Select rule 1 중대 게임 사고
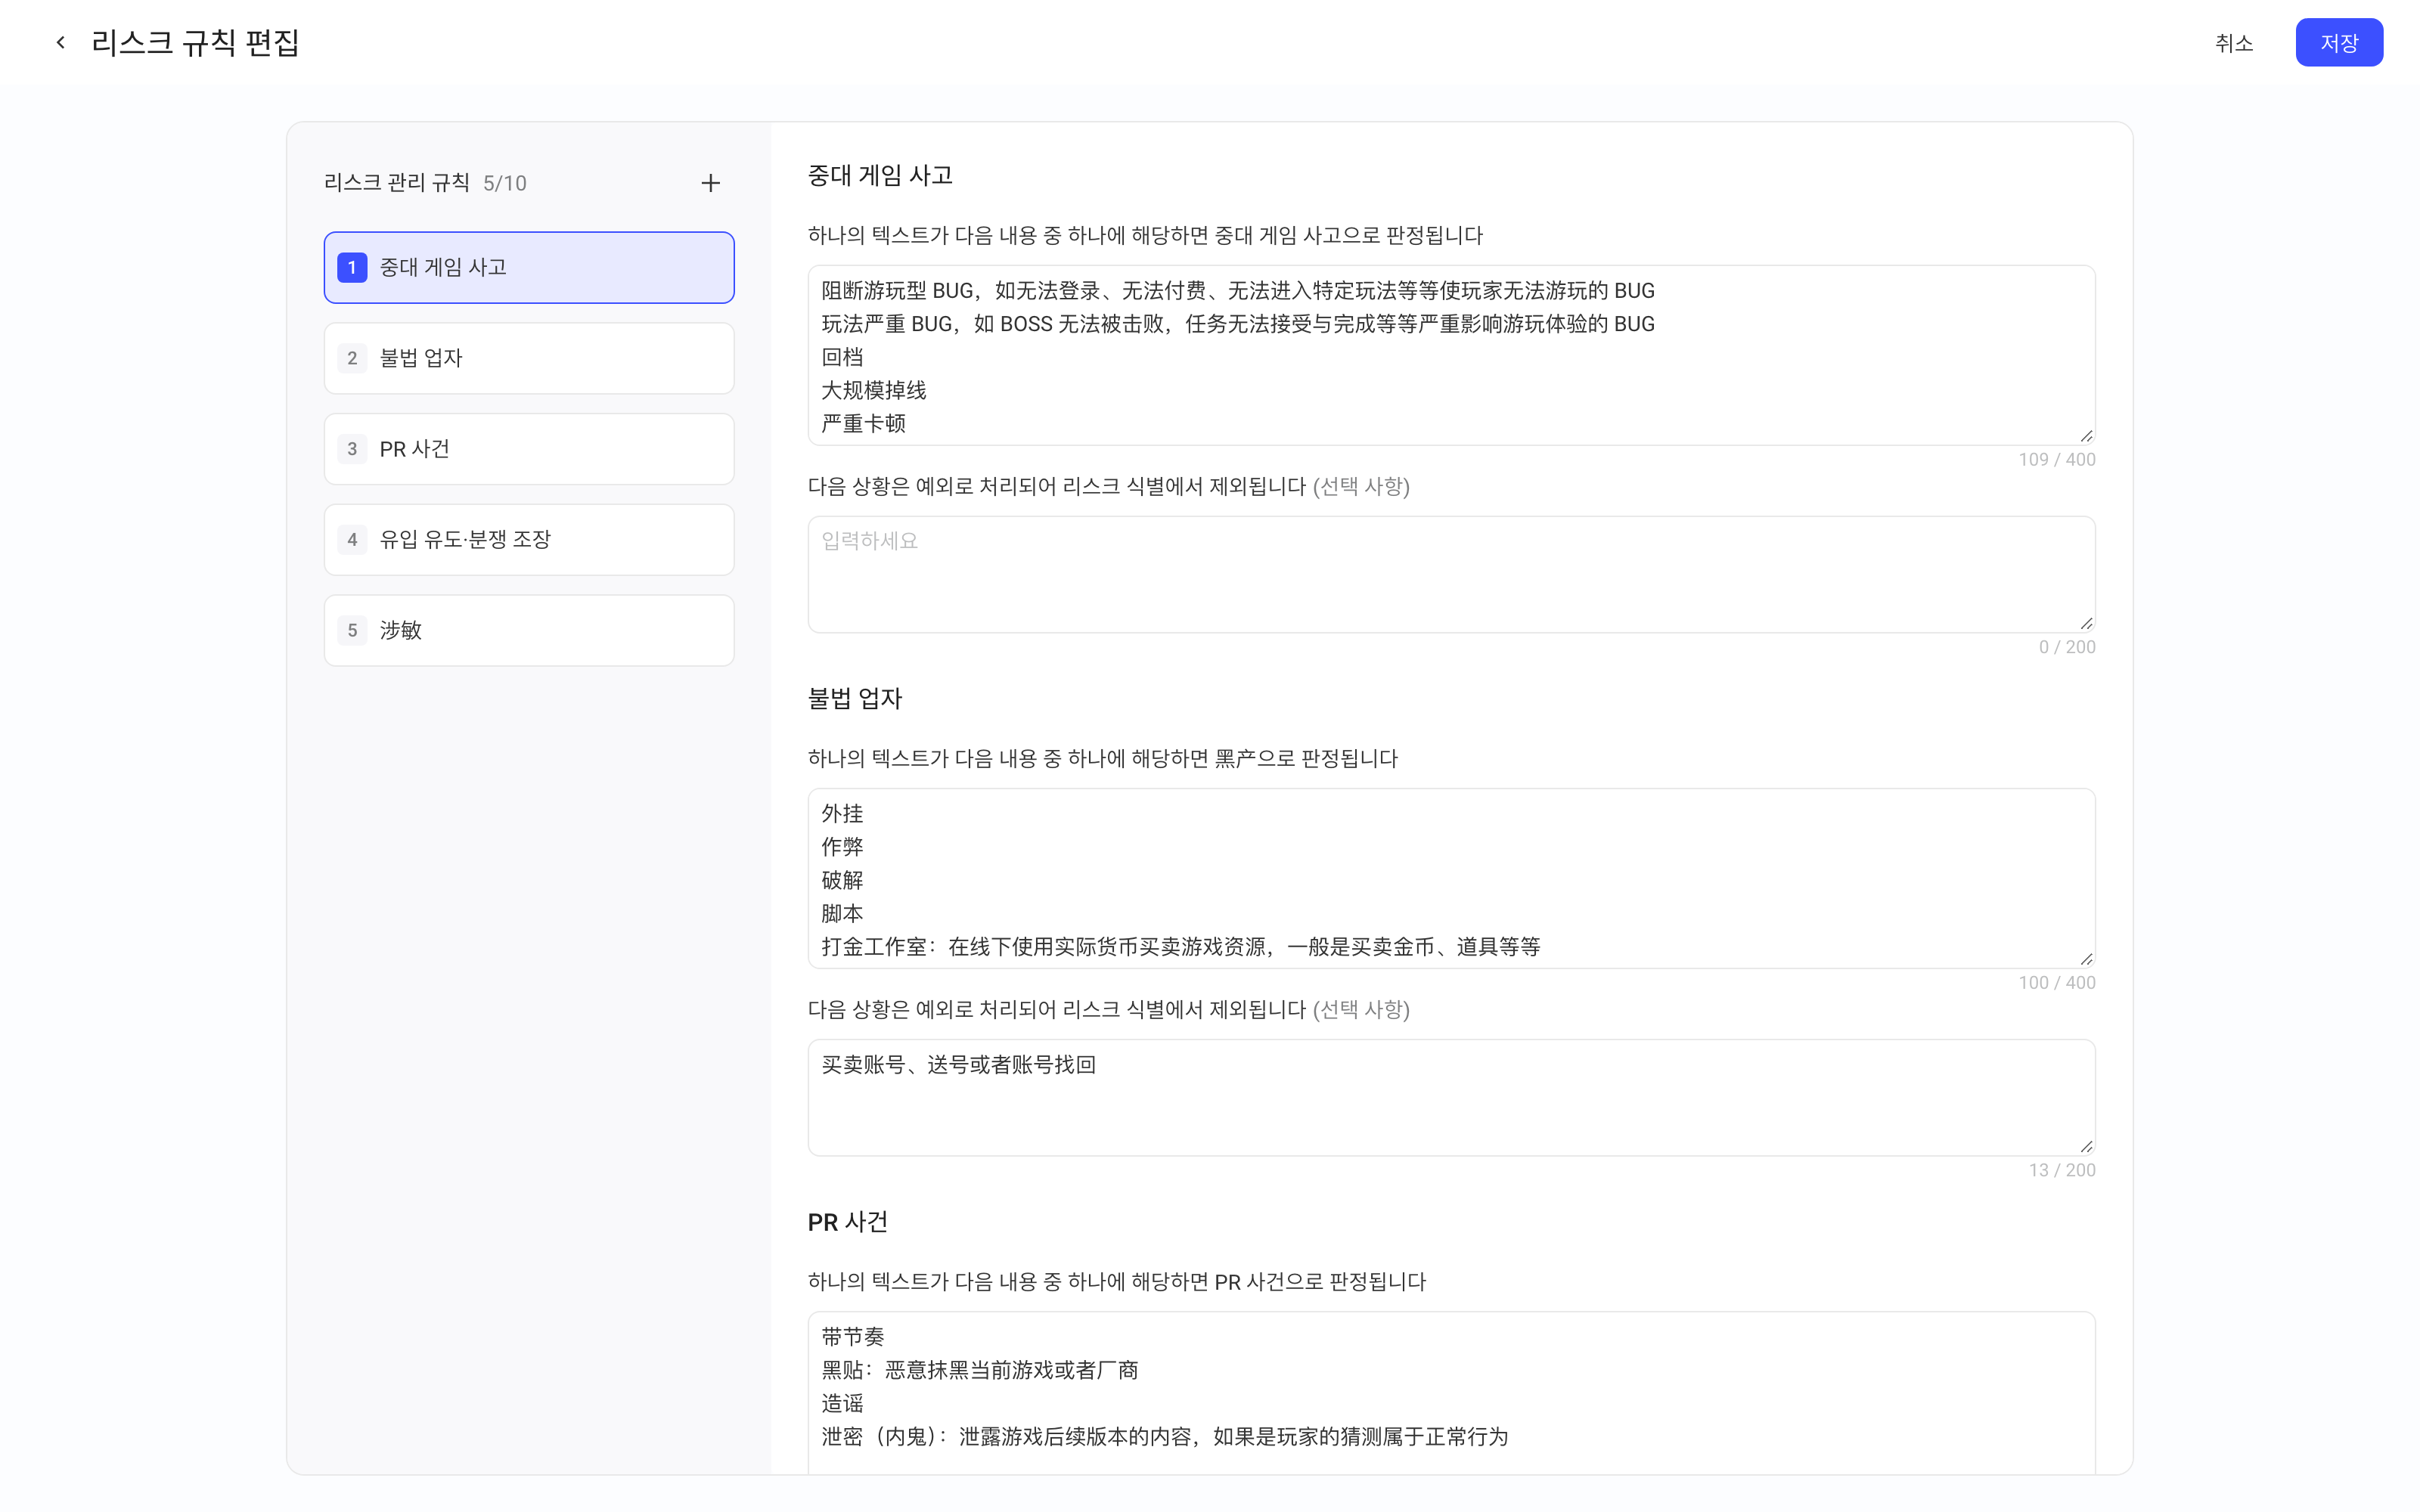 [x=529, y=267]
